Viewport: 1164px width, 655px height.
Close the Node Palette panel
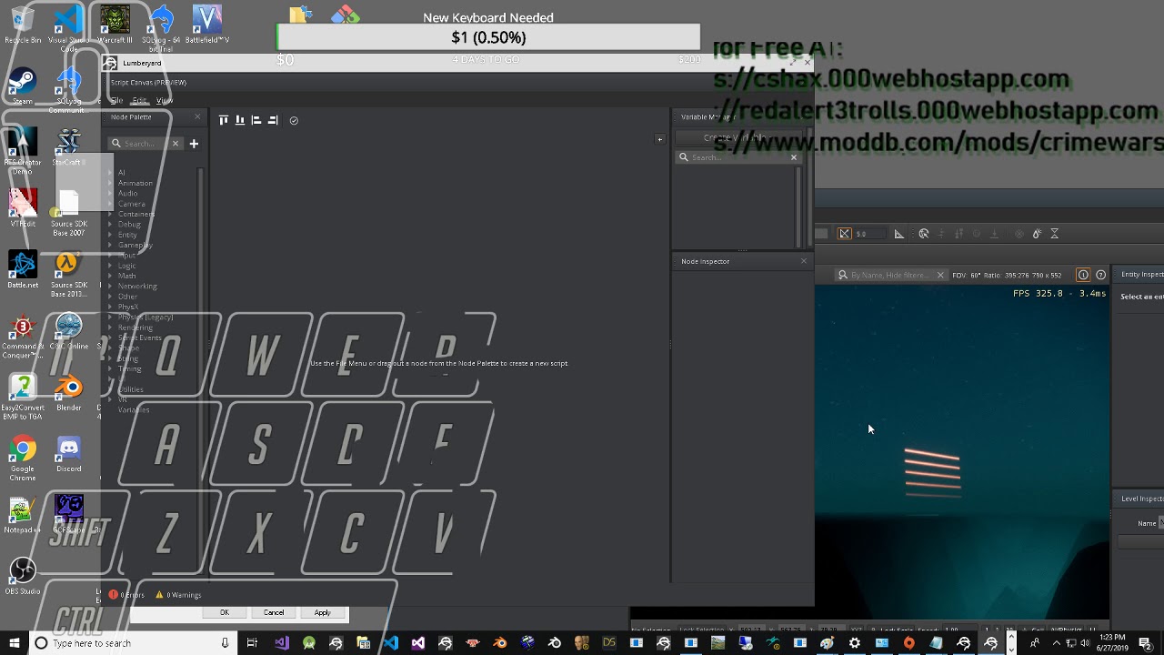tap(197, 117)
